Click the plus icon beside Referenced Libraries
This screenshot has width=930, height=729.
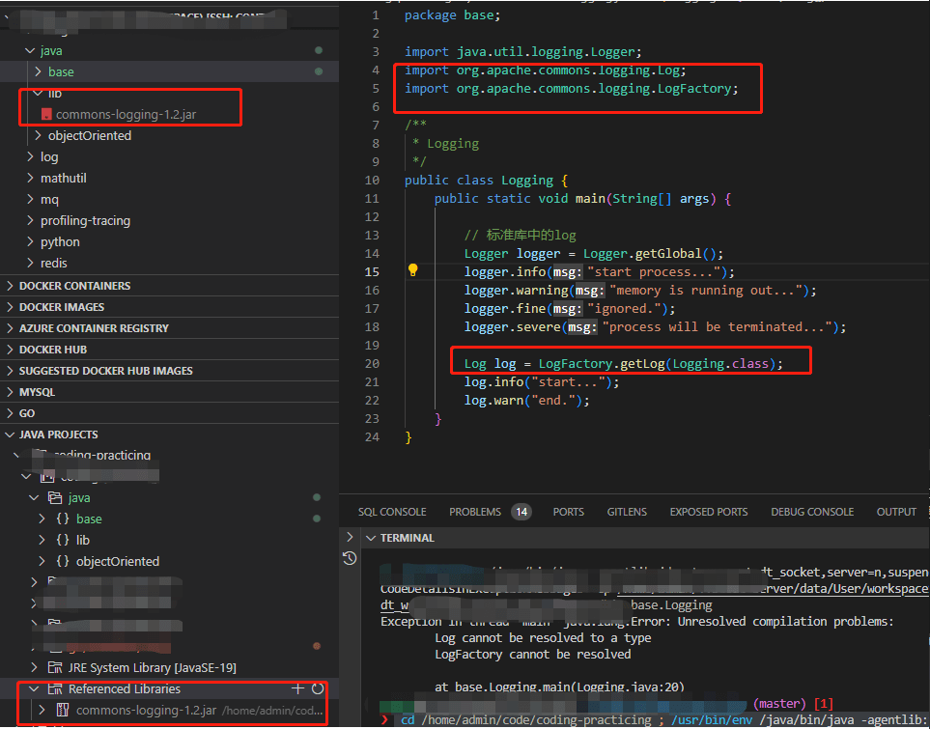click(297, 688)
